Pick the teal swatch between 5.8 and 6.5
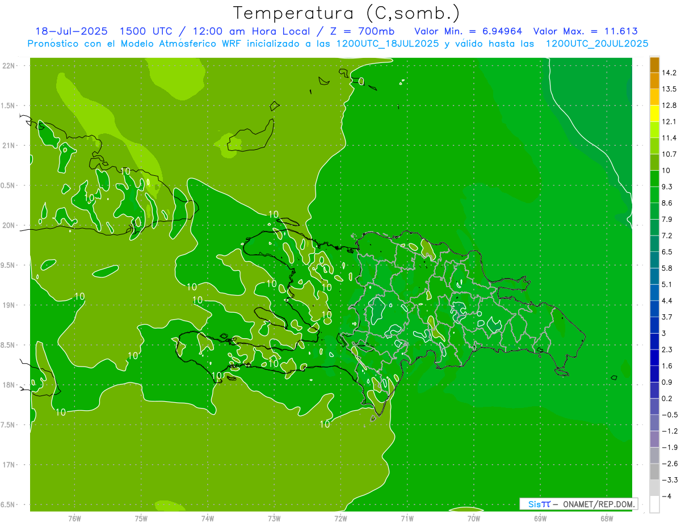This screenshot has width=681, height=526. click(654, 260)
